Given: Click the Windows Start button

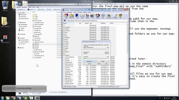Looking at the screenshot, I should (3, 98).
